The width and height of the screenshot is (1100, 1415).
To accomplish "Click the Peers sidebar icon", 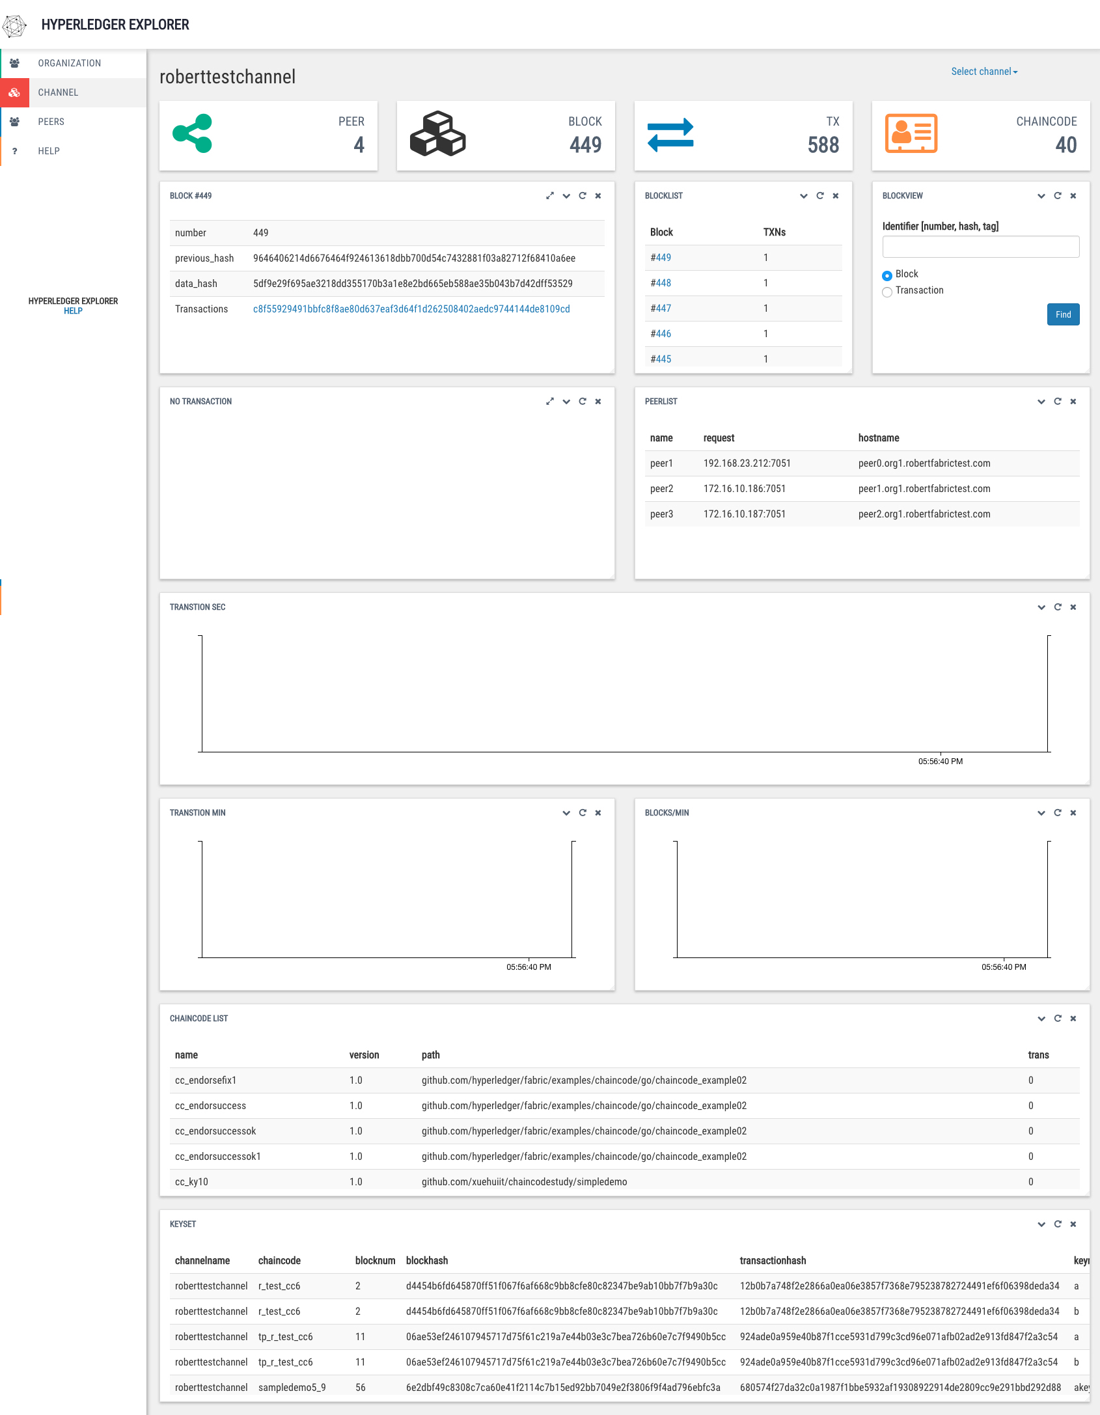I will click(14, 122).
